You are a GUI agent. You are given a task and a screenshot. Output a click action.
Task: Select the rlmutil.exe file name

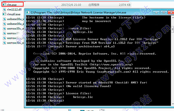[14, 14]
